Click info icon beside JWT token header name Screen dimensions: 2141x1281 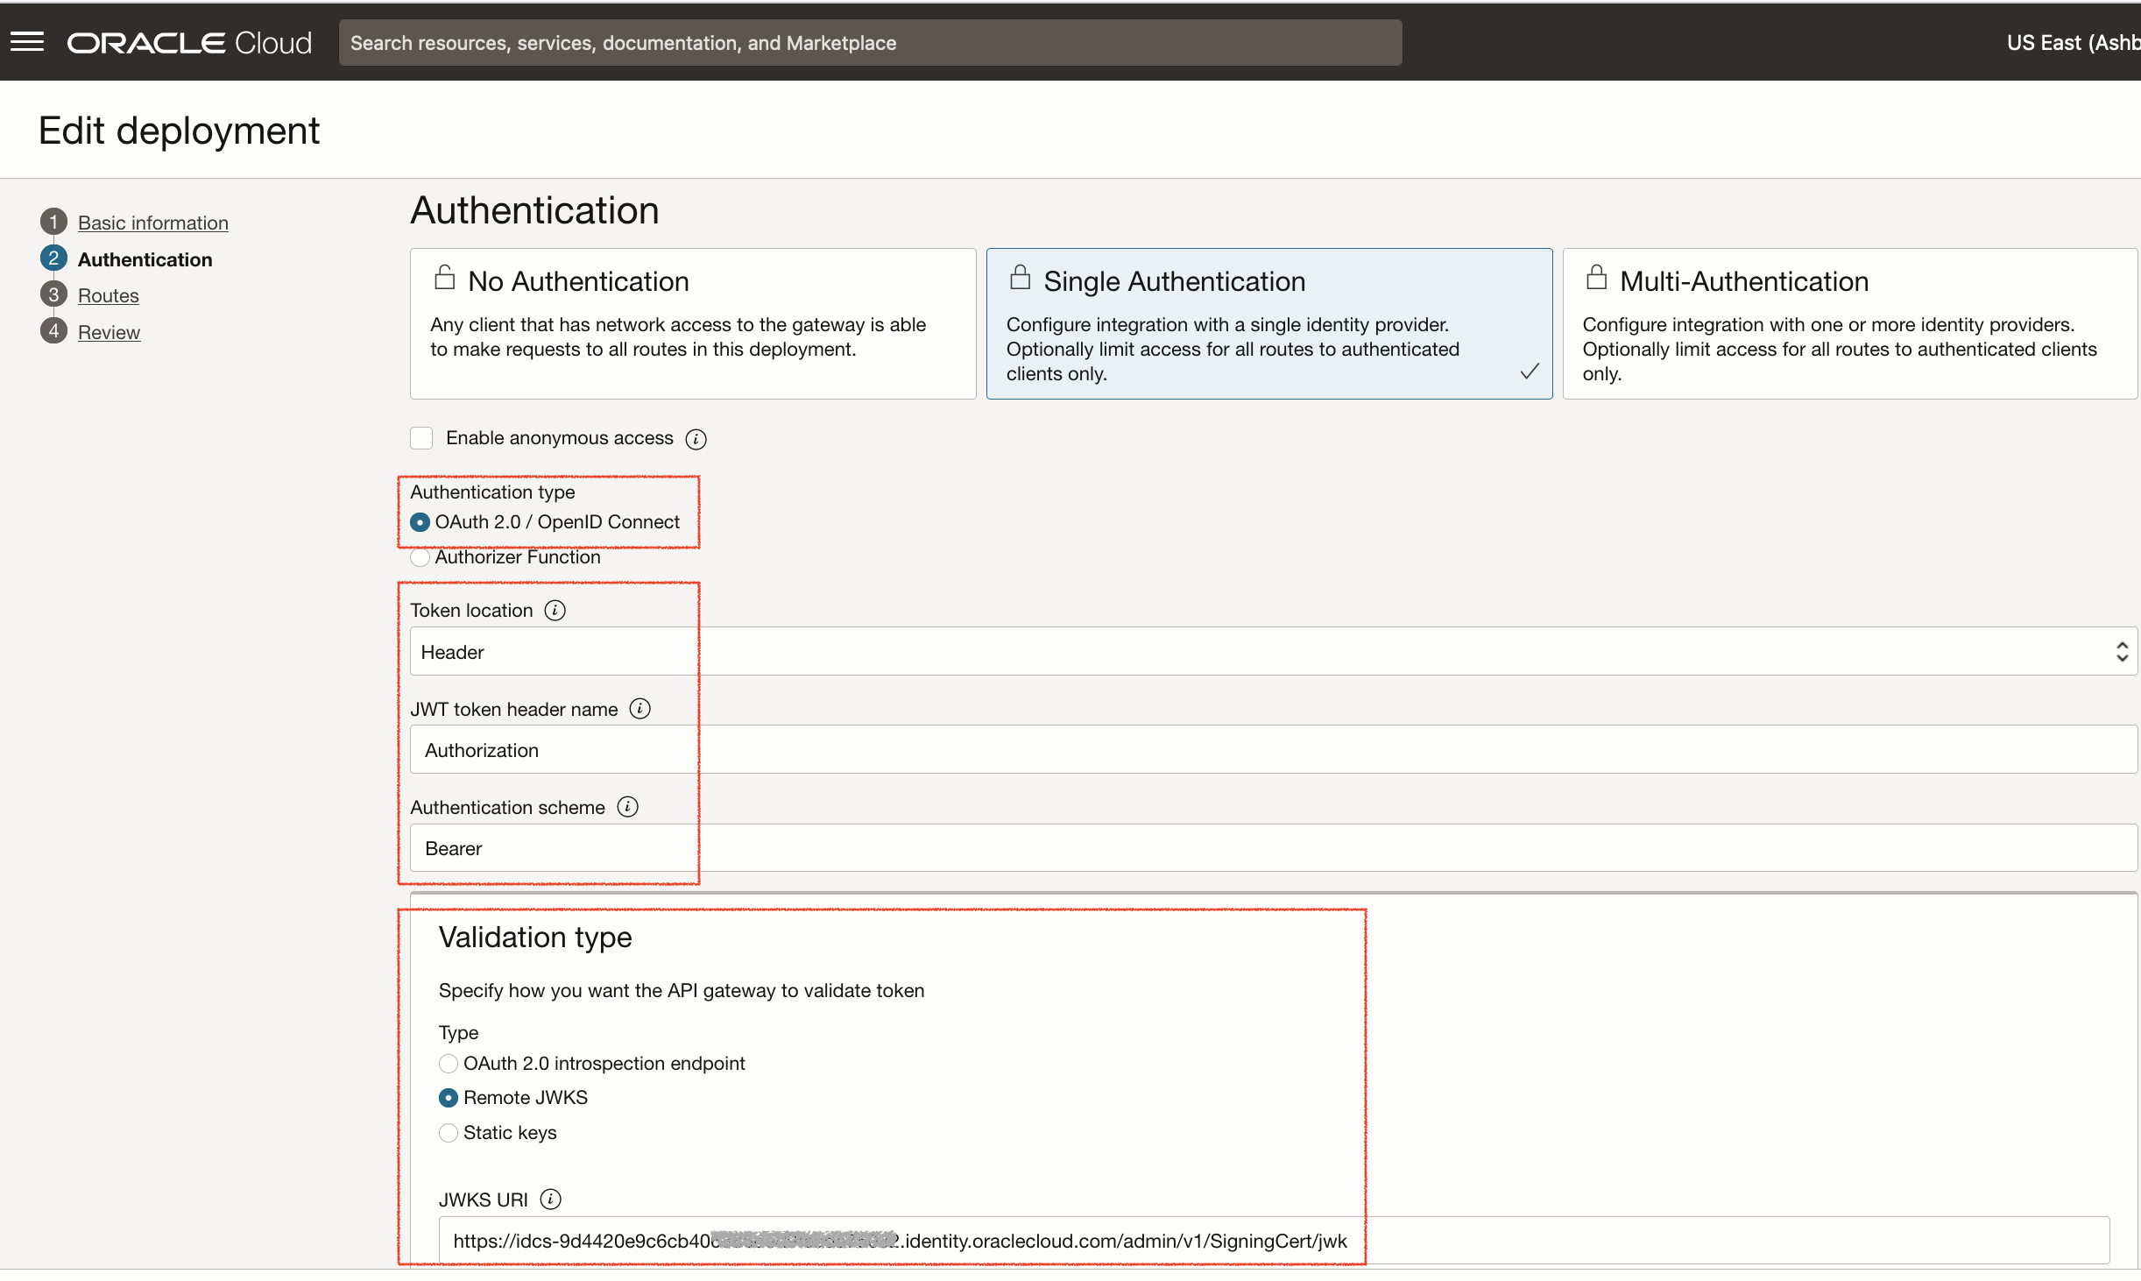coord(639,708)
